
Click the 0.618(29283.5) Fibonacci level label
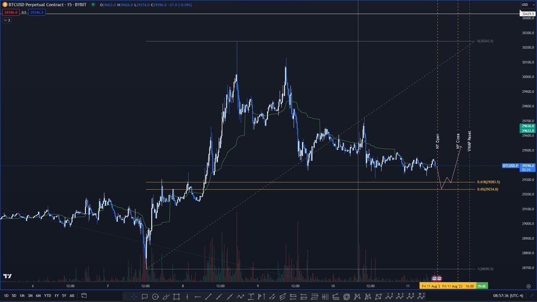point(489,182)
